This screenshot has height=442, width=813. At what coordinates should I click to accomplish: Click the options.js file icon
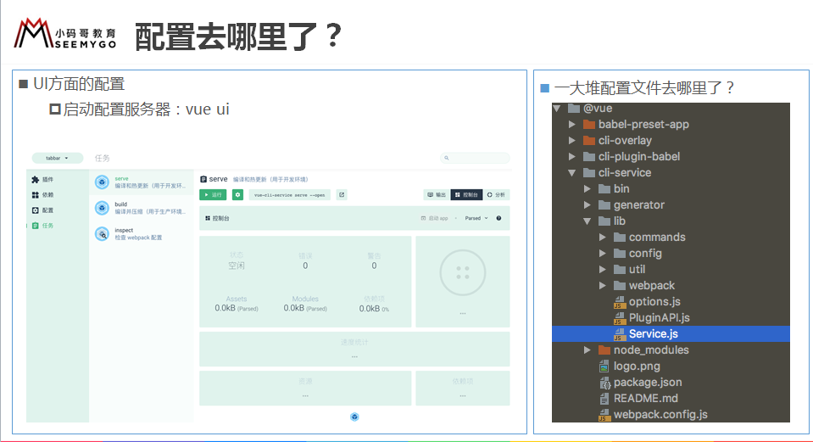click(x=619, y=302)
